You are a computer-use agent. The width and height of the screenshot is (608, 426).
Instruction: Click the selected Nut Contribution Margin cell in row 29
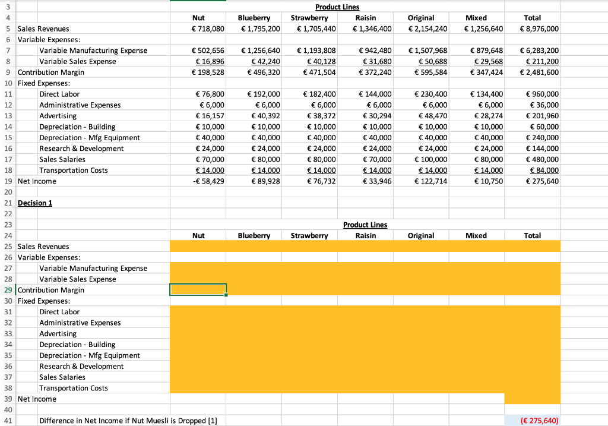(x=198, y=290)
